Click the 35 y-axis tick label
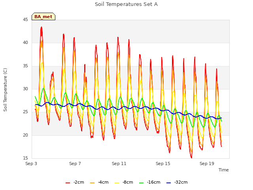This screenshot has height=190, width=253. pos(25,66)
